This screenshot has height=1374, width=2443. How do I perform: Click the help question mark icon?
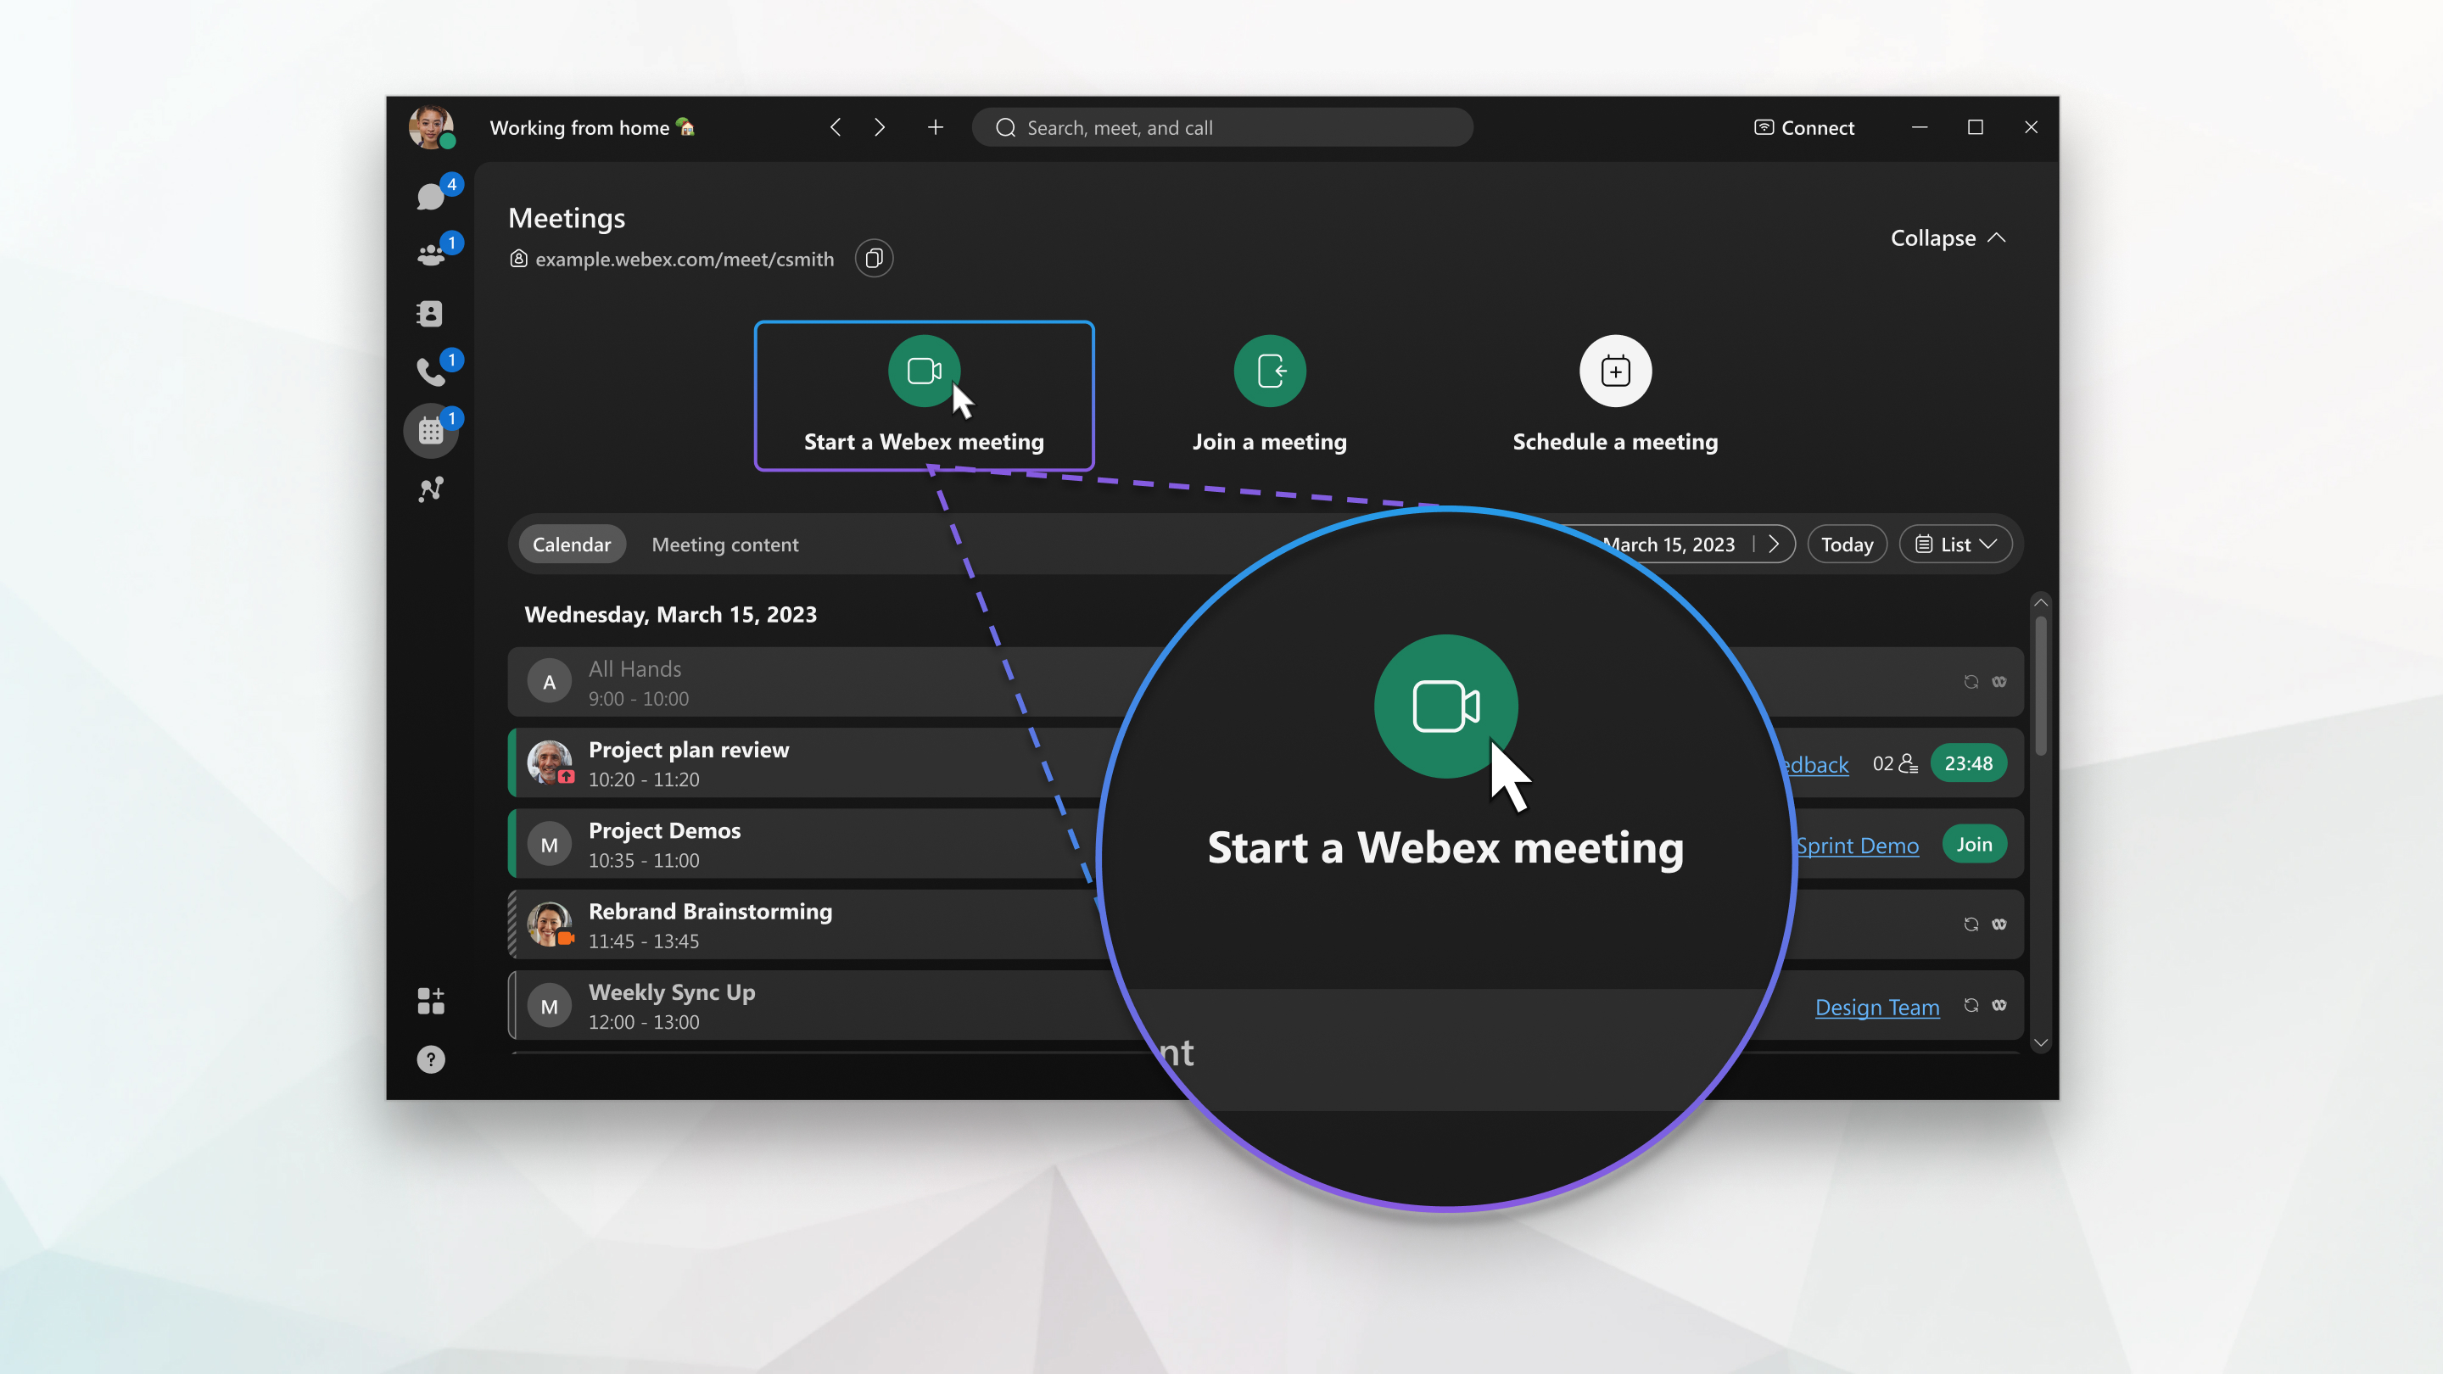pyautogui.click(x=429, y=1058)
